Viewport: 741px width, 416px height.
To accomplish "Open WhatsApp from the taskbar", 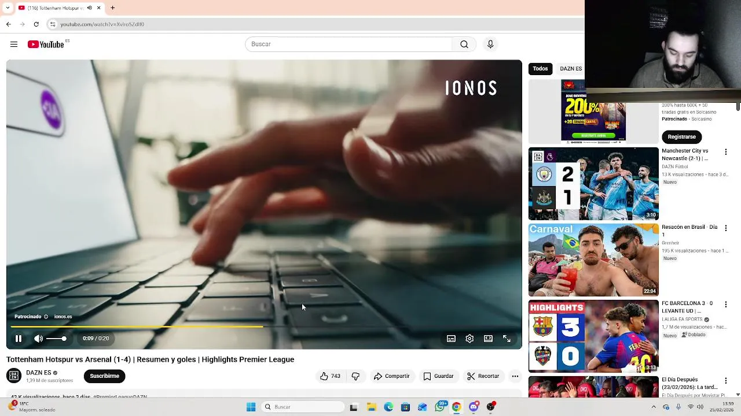I will (440, 407).
